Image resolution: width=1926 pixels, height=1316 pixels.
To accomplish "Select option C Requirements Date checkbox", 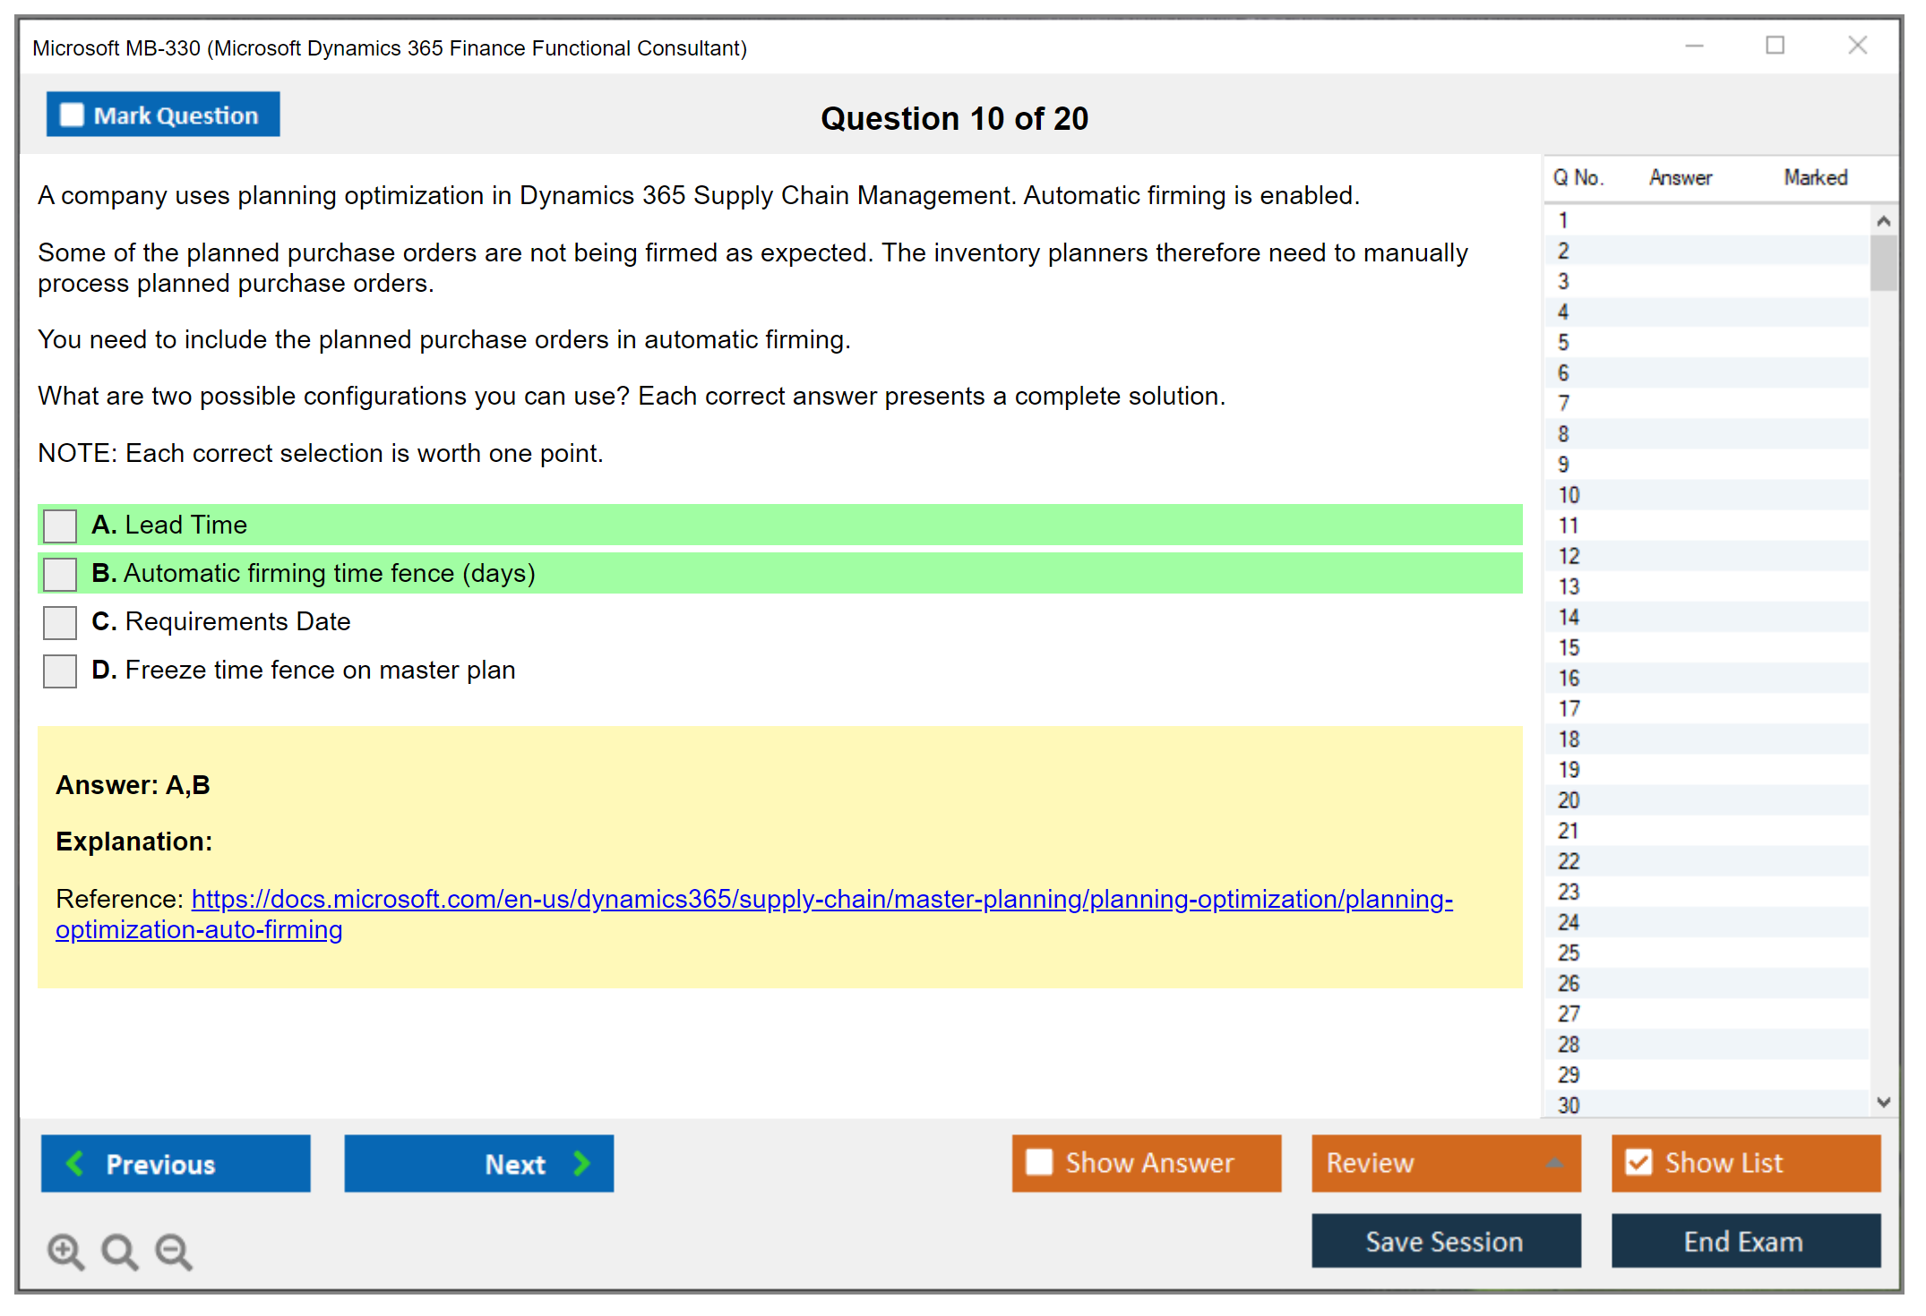I will pyautogui.click(x=60, y=622).
